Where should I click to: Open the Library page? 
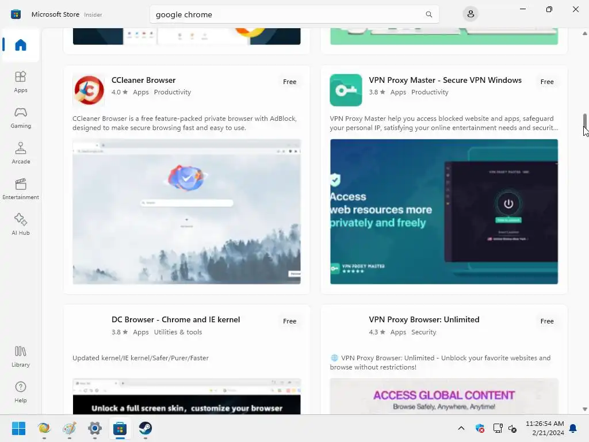coord(21,357)
